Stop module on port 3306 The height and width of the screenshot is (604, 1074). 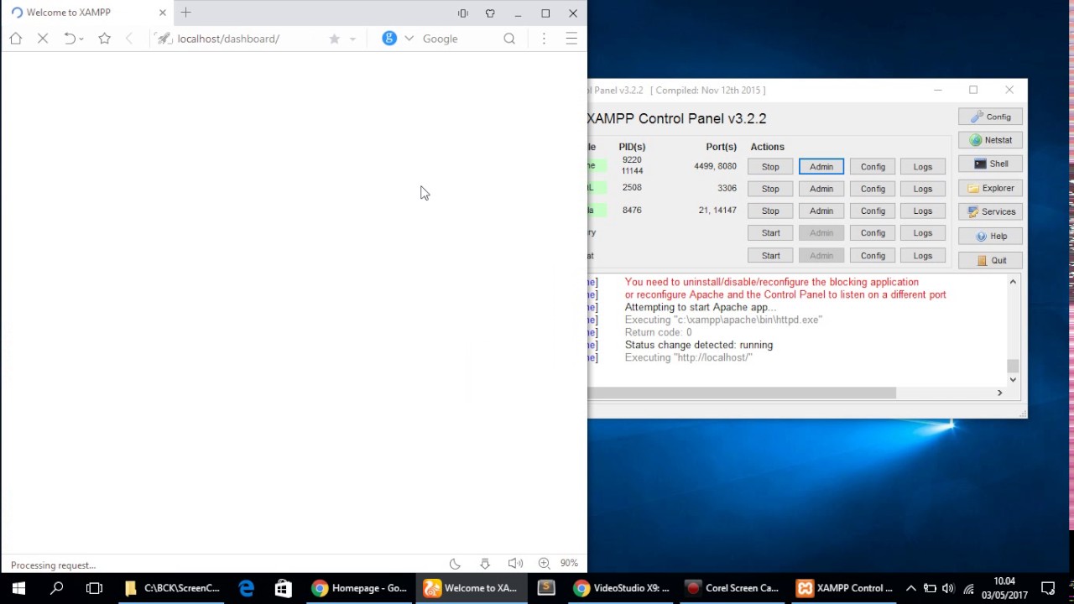770,189
